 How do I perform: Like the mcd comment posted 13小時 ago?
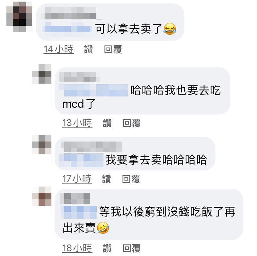click(107, 123)
